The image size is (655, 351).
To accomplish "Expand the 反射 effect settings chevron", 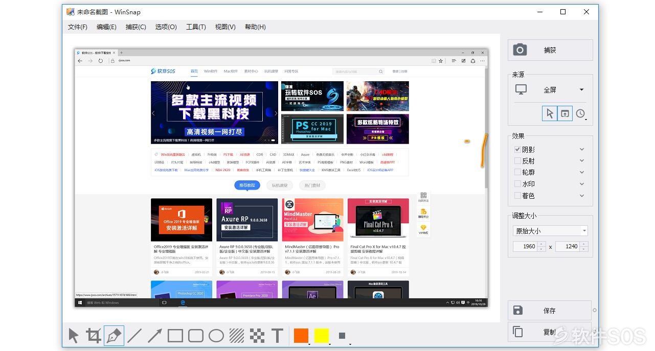I will (582, 161).
